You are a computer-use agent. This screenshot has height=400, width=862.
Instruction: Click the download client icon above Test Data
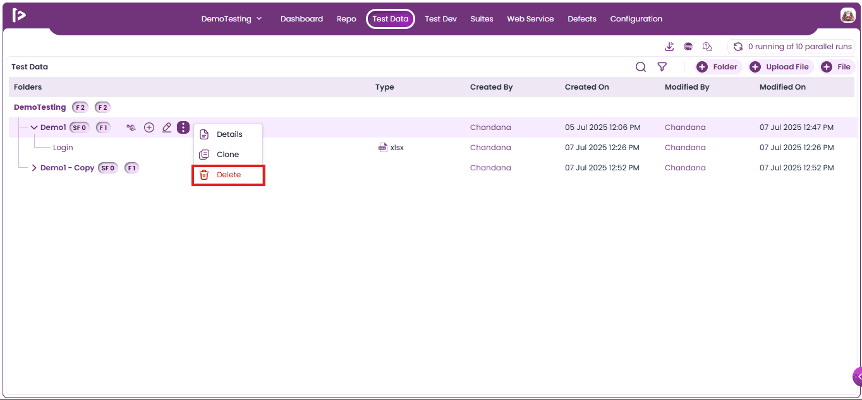tap(669, 47)
